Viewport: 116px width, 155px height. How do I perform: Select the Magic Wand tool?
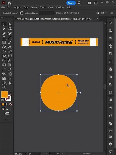coord(4,29)
